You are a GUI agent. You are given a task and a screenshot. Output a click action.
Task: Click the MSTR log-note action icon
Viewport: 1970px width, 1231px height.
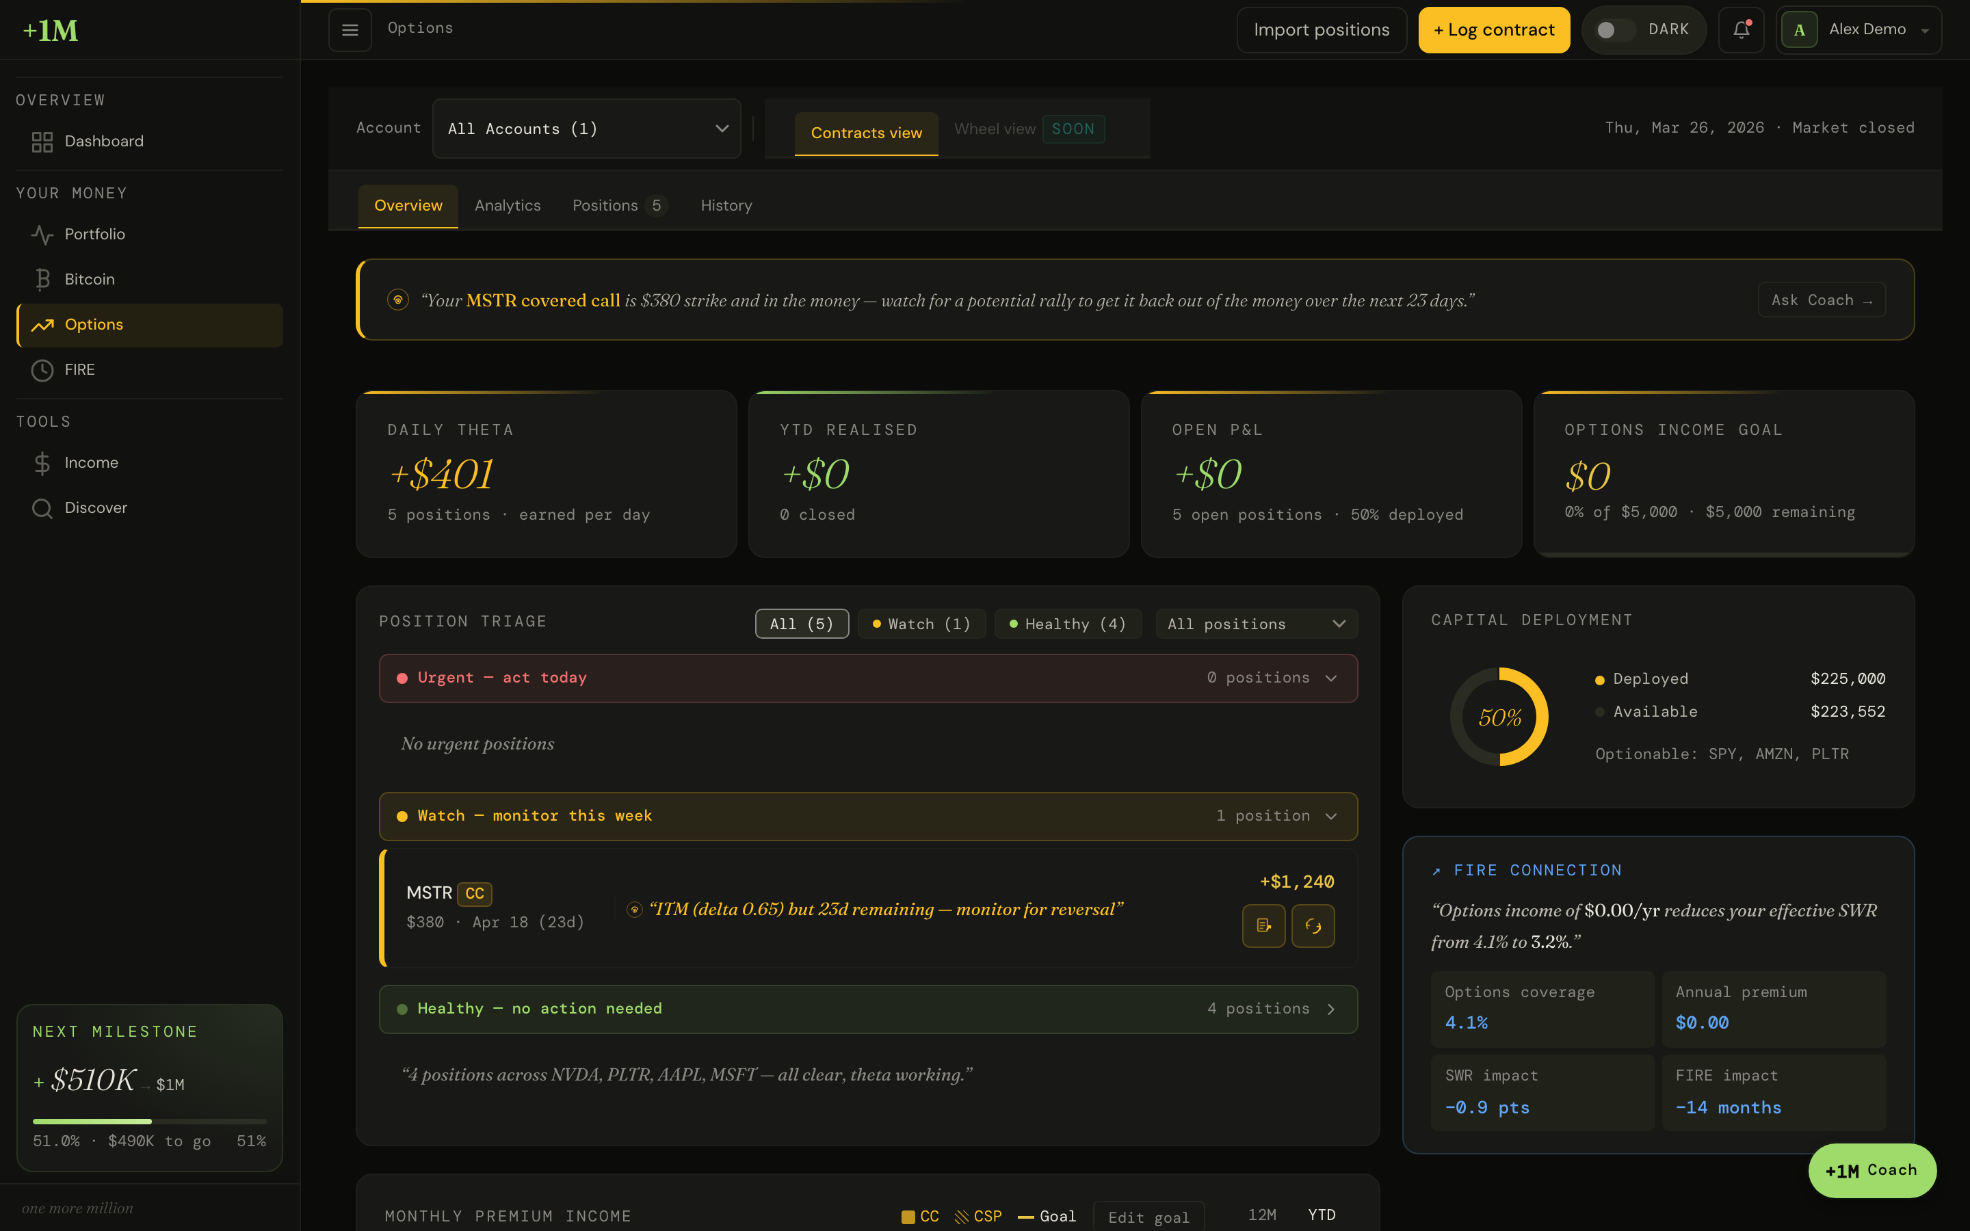[1264, 926]
